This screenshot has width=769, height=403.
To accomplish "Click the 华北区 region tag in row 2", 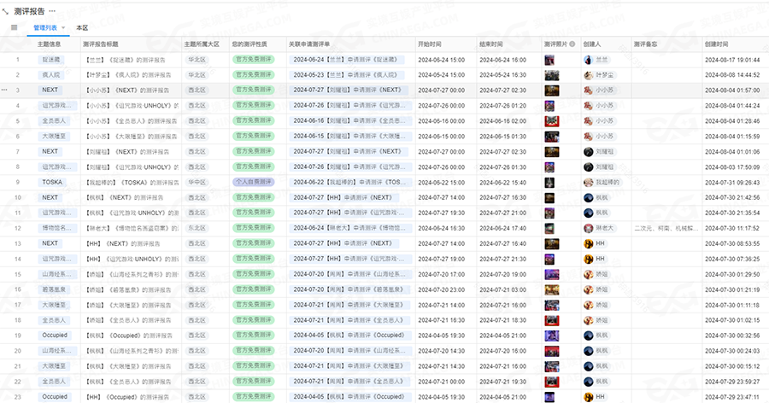I will click(x=197, y=74).
